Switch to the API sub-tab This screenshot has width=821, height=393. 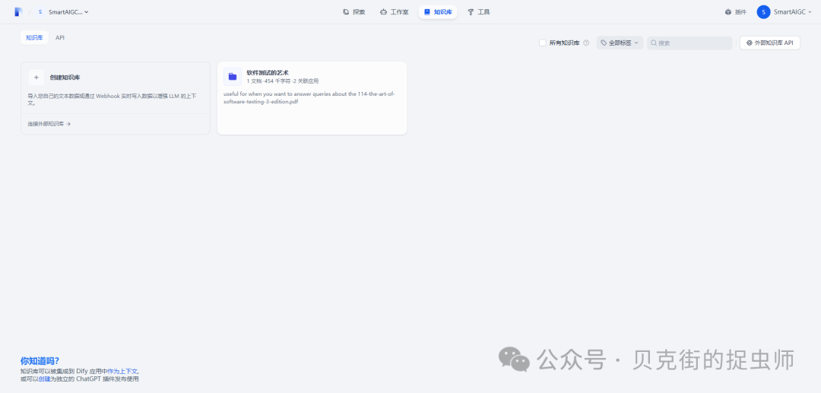pos(60,38)
